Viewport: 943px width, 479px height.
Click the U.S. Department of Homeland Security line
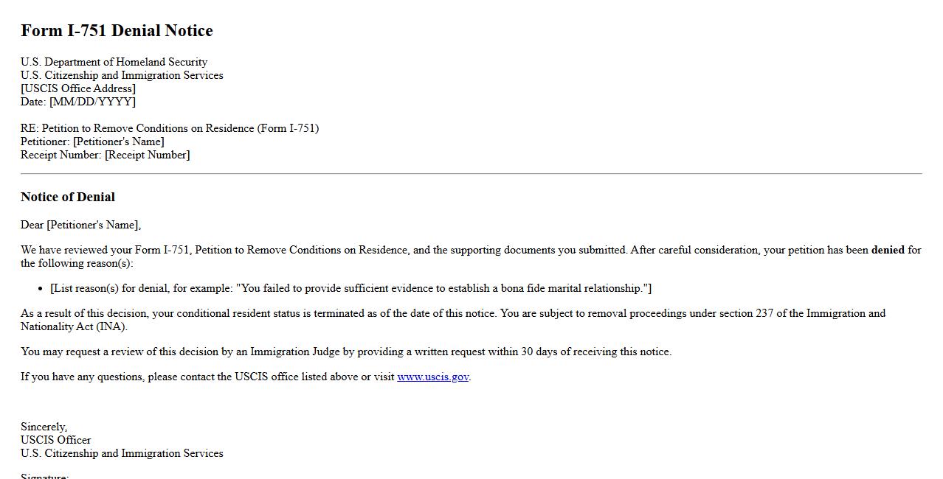(114, 62)
